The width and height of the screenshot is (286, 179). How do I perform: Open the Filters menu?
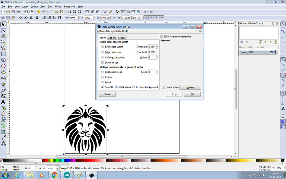pos(58,6)
